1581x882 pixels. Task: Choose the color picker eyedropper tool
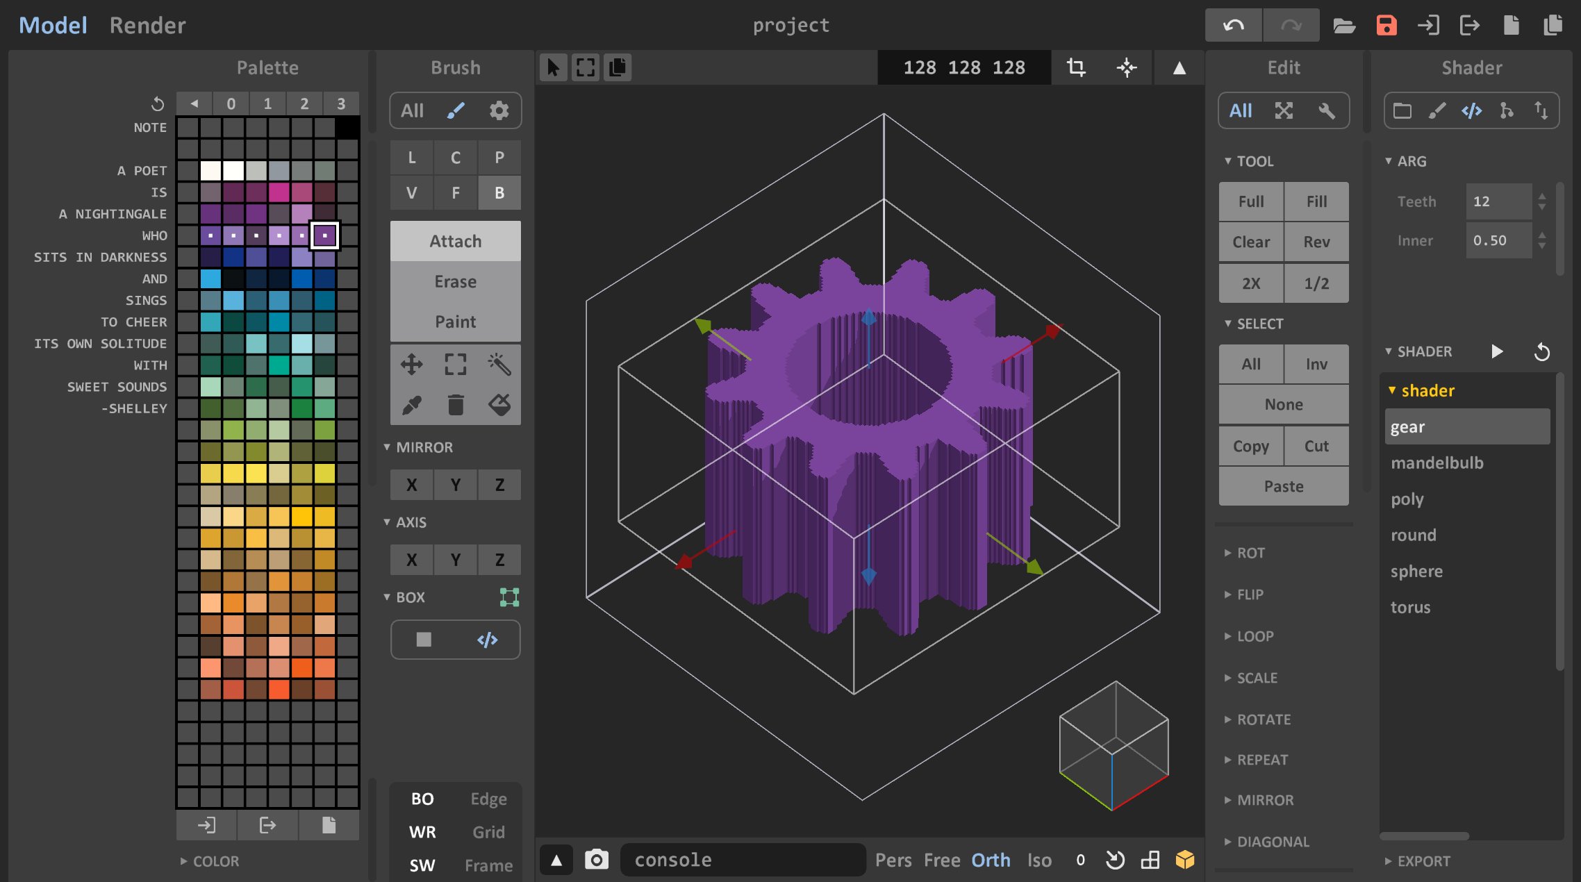click(412, 403)
